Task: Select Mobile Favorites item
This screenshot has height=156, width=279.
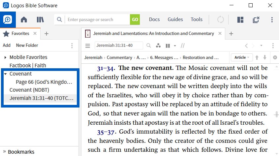Action: coord(28,57)
